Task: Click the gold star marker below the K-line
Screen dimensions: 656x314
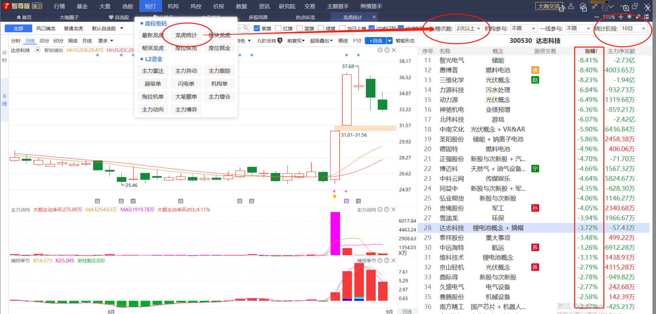Action: click(x=335, y=196)
